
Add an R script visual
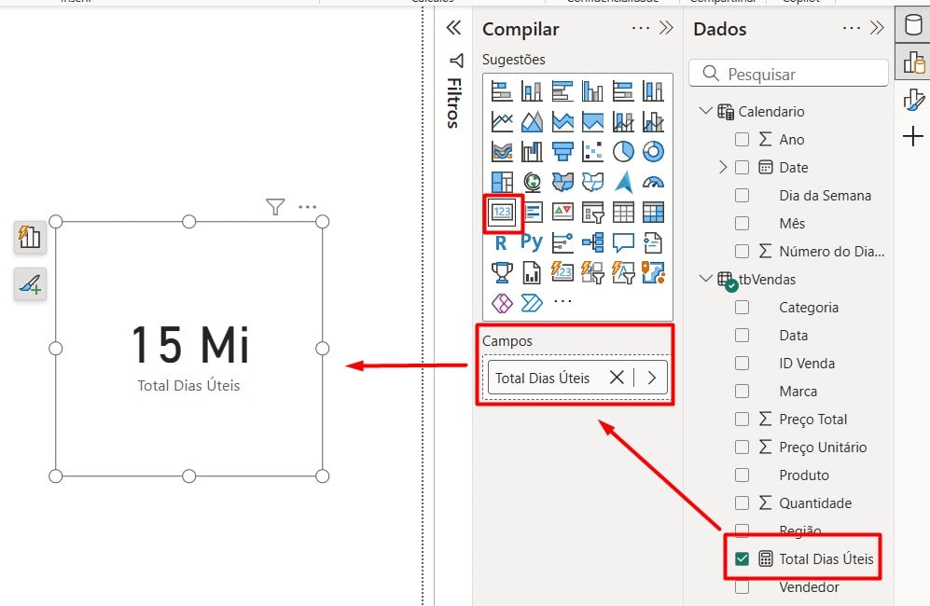[502, 242]
